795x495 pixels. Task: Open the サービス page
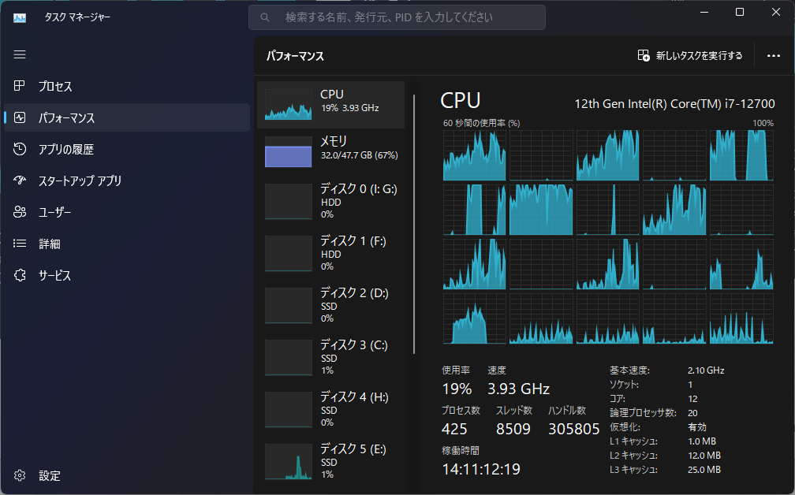(127, 275)
